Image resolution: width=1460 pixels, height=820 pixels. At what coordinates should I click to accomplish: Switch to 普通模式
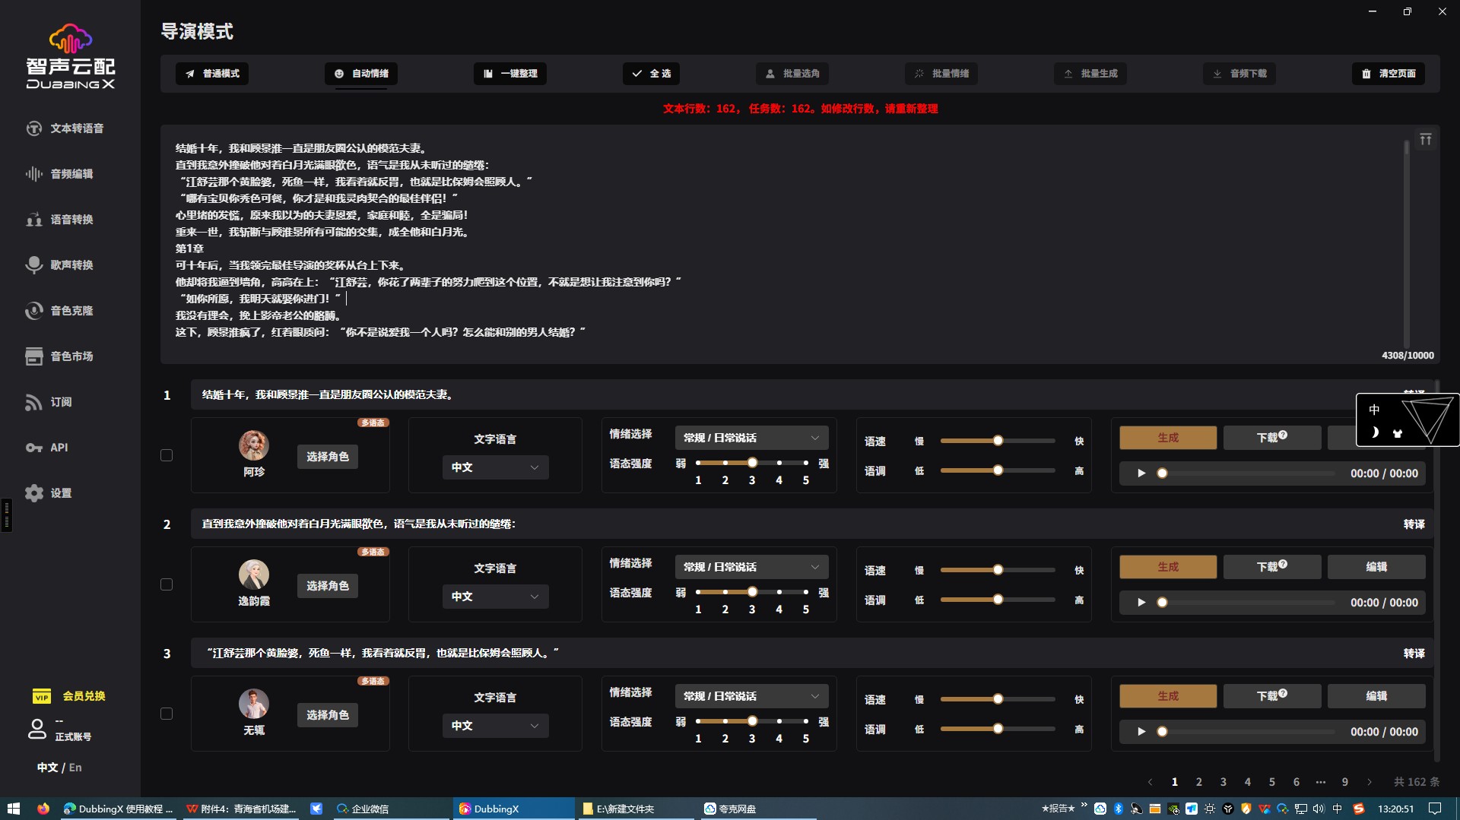pyautogui.click(x=212, y=74)
